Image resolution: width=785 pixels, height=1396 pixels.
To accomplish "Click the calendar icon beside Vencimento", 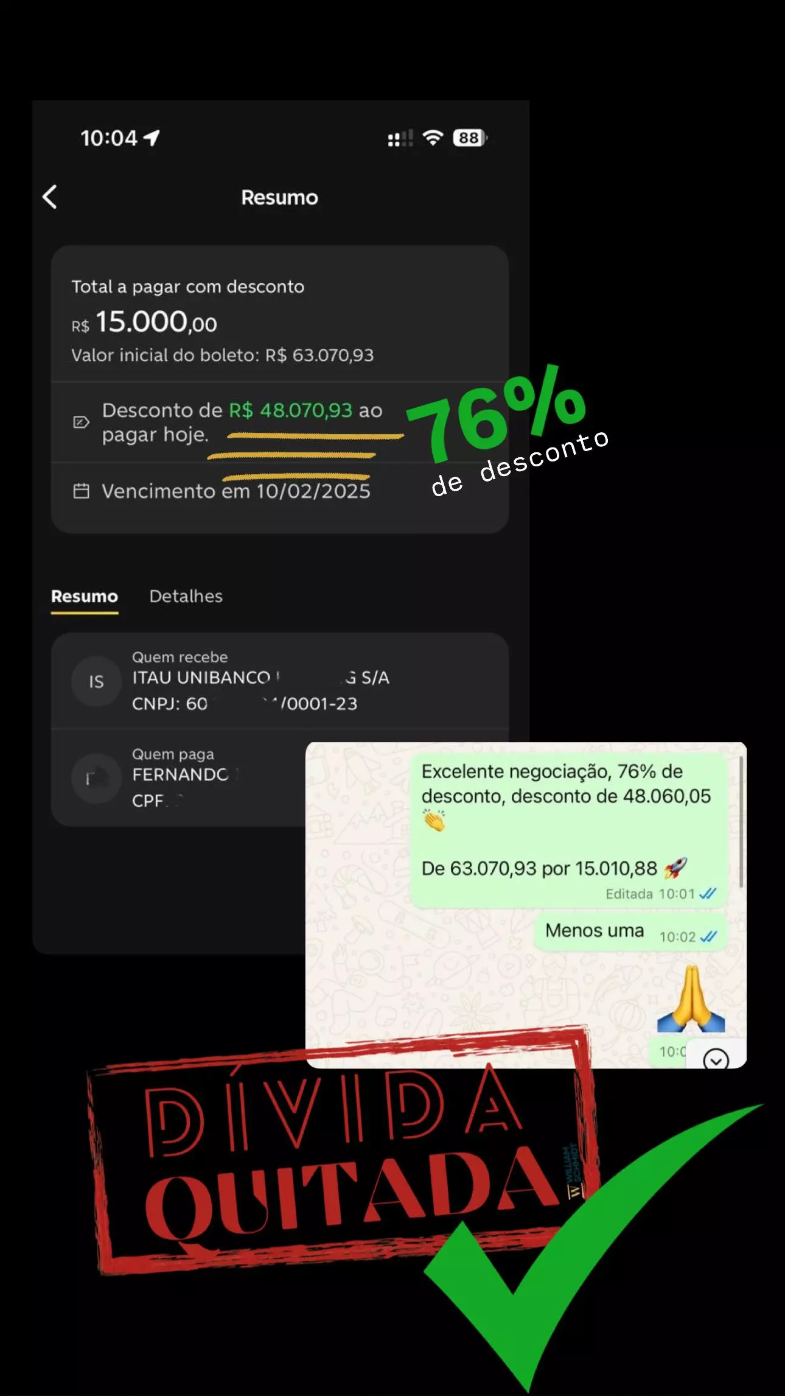I will (x=81, y=491).
